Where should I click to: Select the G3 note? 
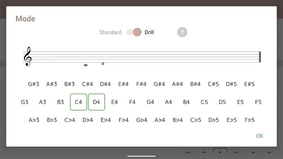(x=24, y=102)
